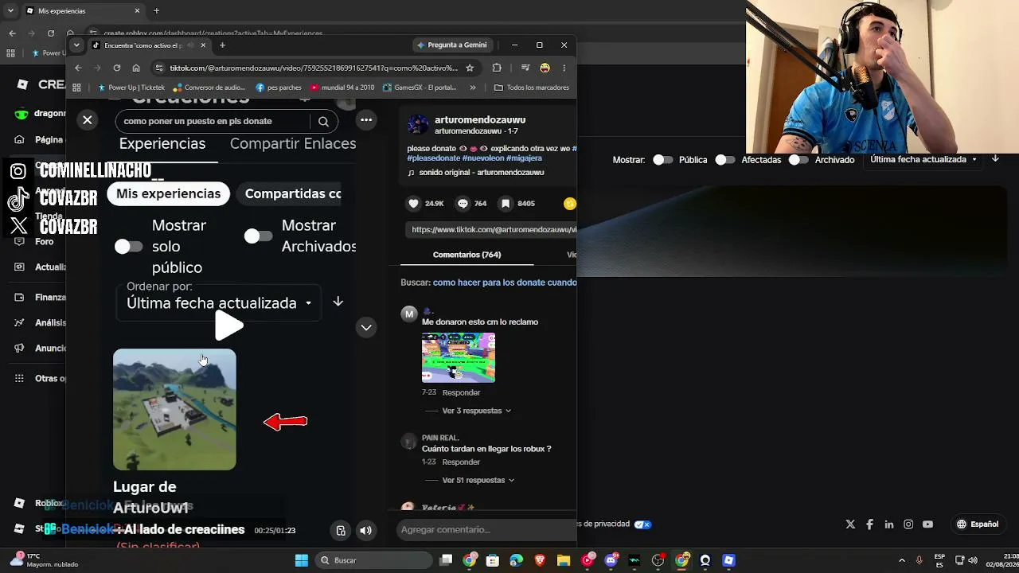Reply to the 'Me donaron esto' comment
This screenshot has width=1019, height=573.
click(461, 392)
